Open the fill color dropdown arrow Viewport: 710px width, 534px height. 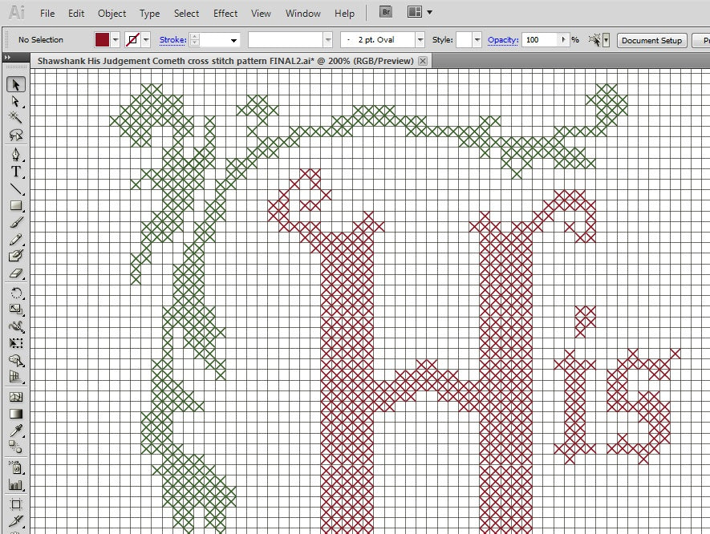pyautogui.click(x=116, y=40)
